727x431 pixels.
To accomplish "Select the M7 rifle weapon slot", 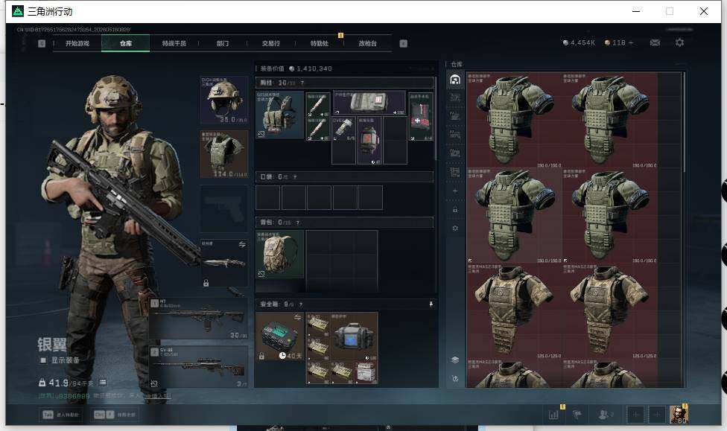I will 198,319.
